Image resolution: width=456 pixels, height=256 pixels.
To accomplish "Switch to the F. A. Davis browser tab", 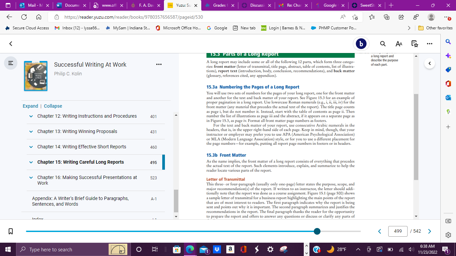I will pyautogui.click(x=146, y=5).
